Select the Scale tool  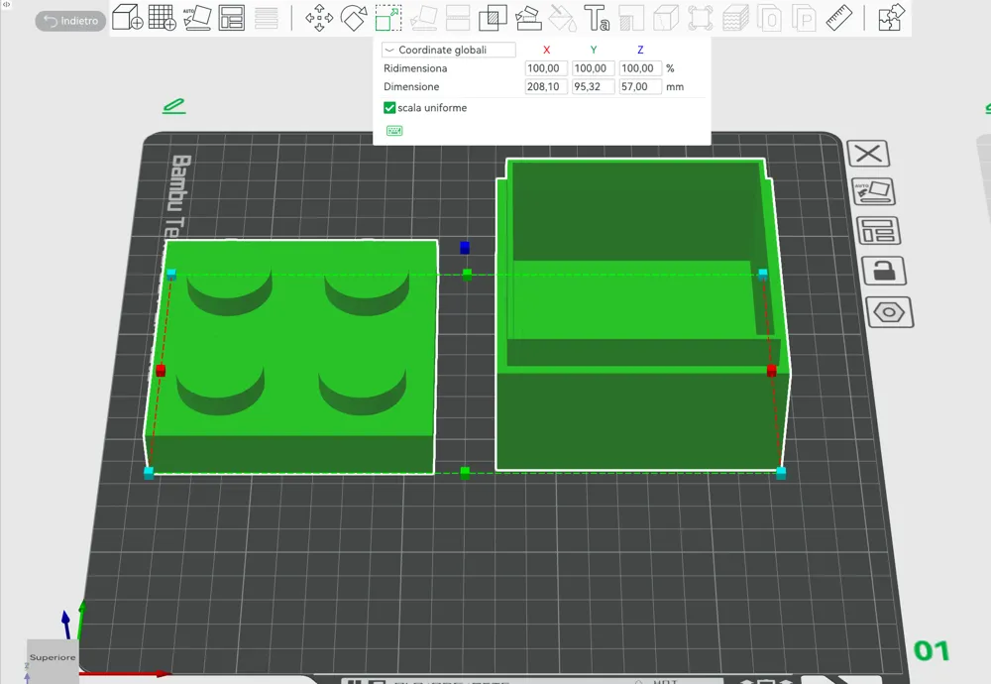click(x=388, y=18)
